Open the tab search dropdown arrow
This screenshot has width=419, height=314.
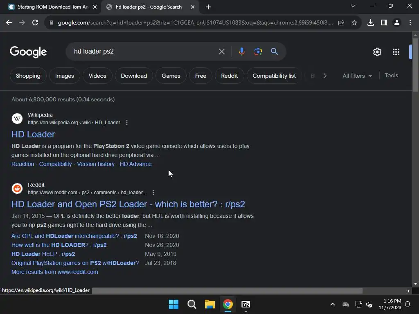pyautogui.click(x=353, y=6)
